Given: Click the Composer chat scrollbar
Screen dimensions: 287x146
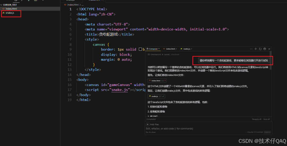Looking at the screenshot, I should 271,60.
